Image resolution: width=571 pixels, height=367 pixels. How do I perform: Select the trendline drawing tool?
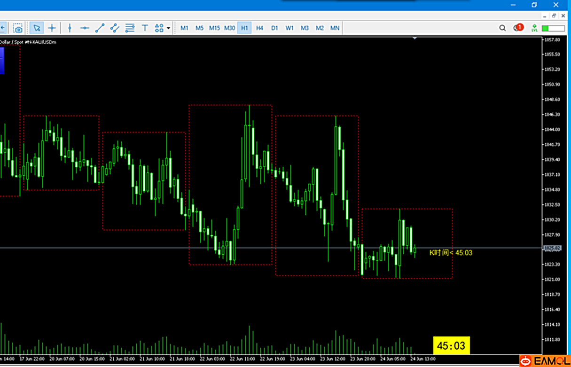point(100,28)
